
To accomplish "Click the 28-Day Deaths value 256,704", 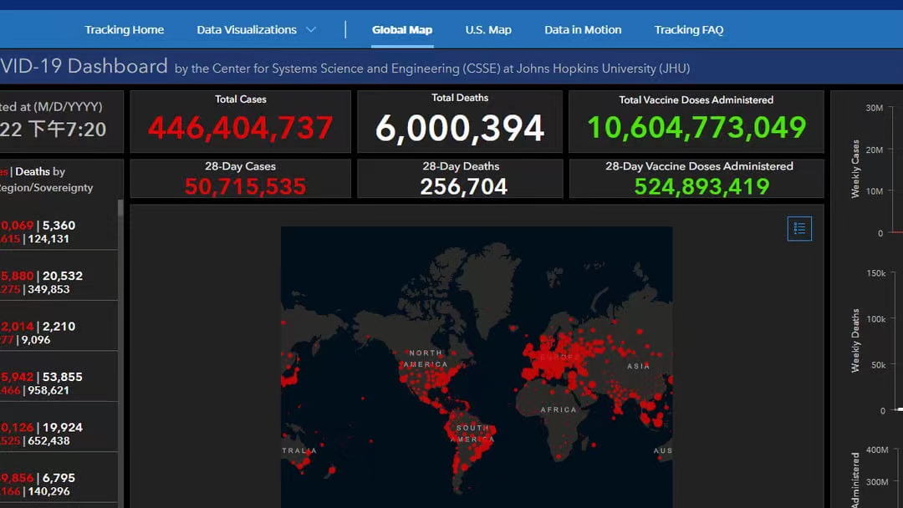I will (x=463, y=186).
